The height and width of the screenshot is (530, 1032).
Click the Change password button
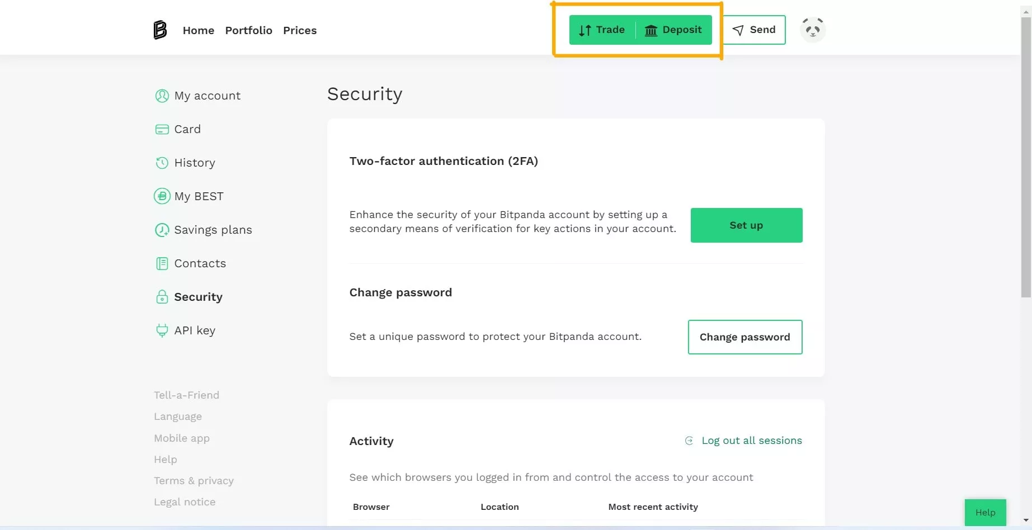pos(745,337)
